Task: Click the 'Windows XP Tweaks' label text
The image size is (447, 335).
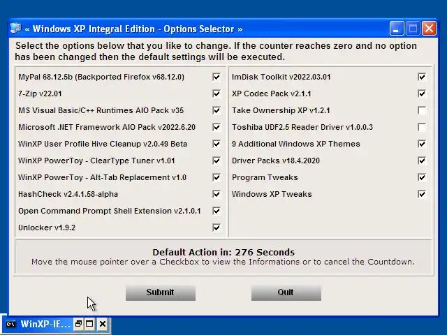Action: 272,194
